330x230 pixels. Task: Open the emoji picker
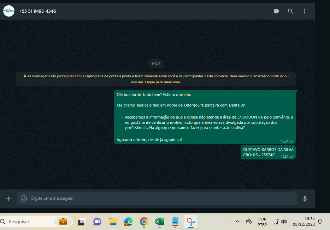tap(24, 198)
